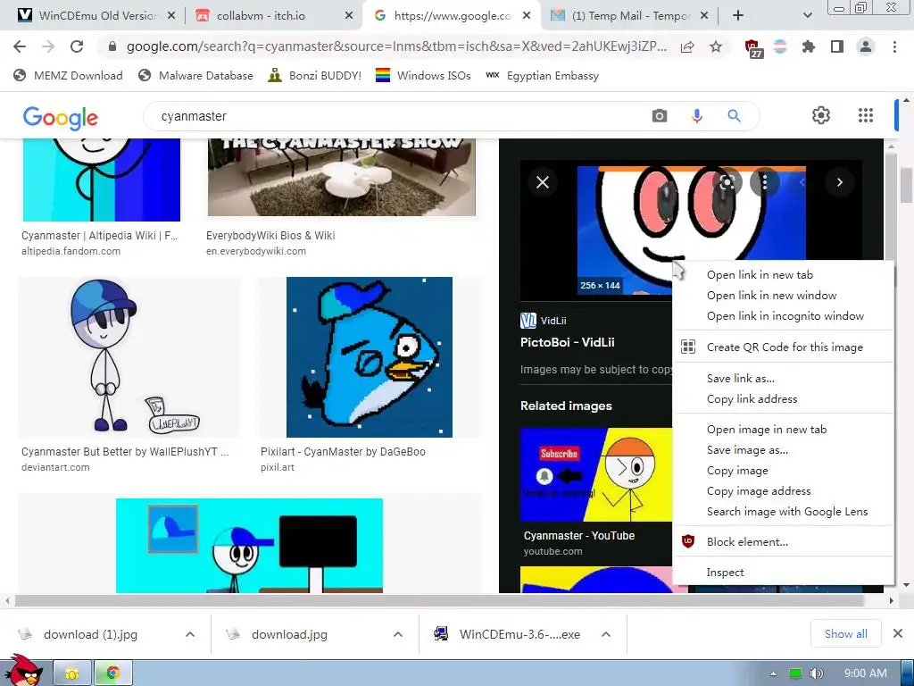Choose uBlock Block element...
This screenshot has width=914, height=686.
(x=784, y=542)
